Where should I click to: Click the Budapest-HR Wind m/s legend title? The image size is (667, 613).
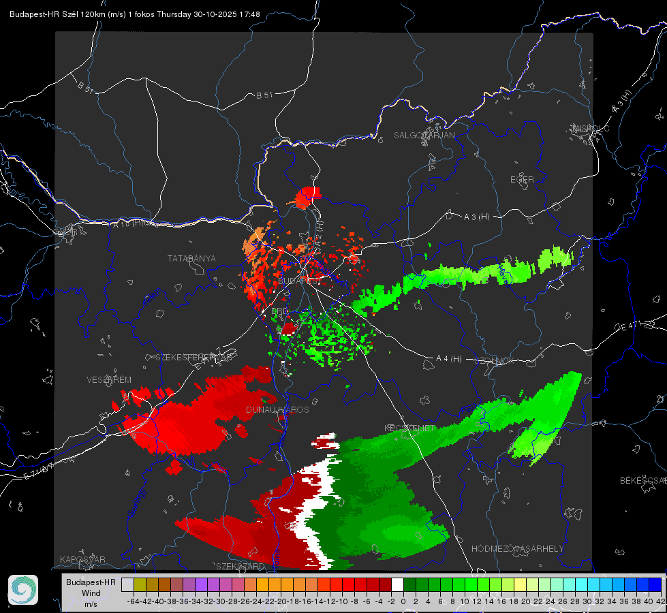point(91,593)
